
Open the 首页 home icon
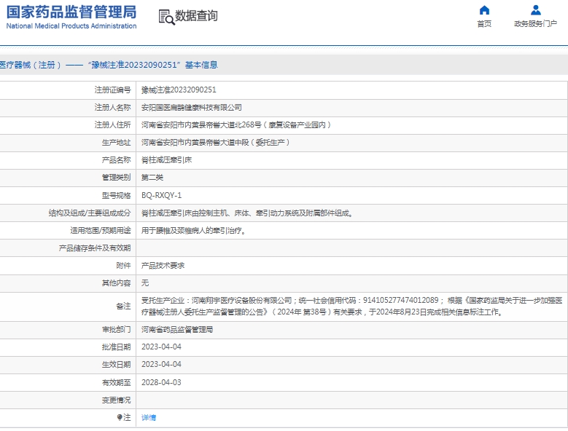point(484,10)
